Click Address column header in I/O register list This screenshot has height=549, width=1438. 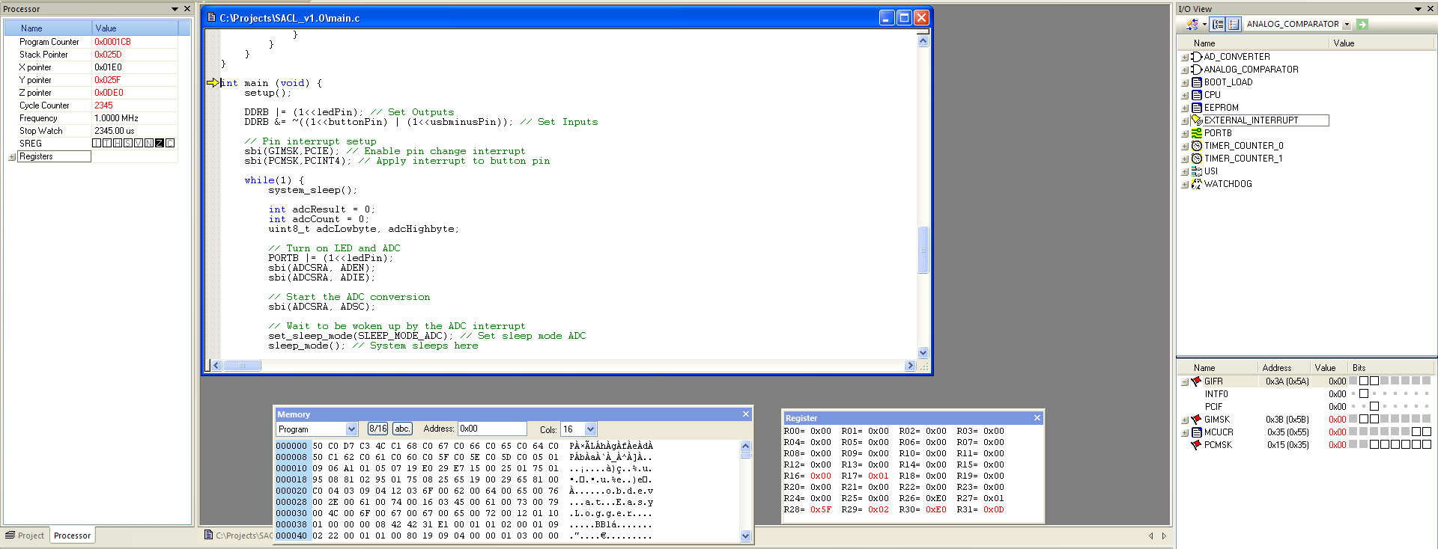click(1284, 368)
